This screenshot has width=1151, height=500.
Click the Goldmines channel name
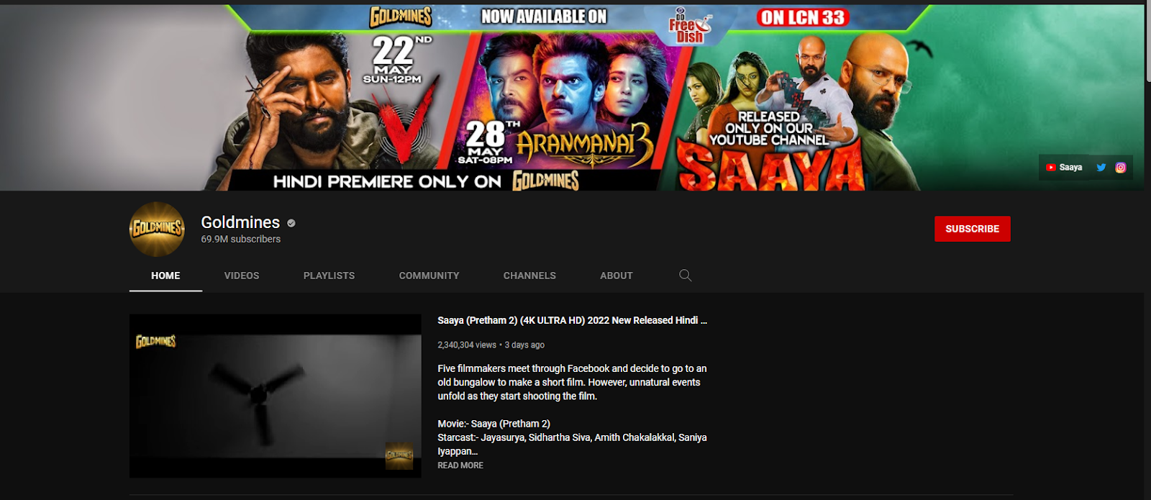240,222
